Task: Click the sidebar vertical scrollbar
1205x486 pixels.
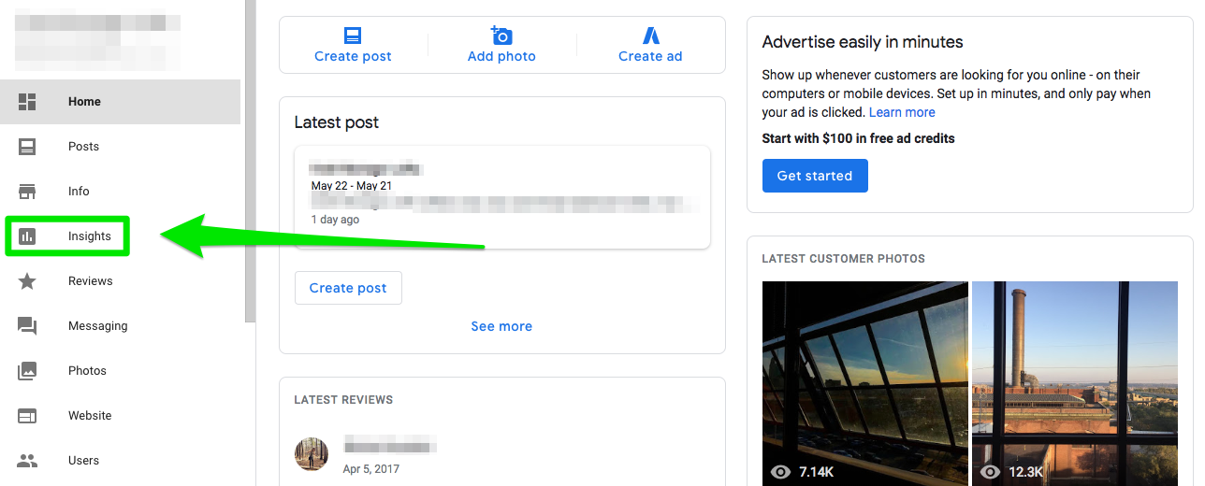Action: pos(250,161)
